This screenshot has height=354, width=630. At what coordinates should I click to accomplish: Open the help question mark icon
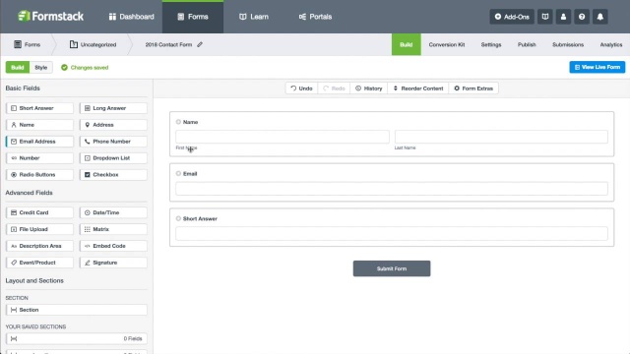pyautogui.click(x=582, y=17)
